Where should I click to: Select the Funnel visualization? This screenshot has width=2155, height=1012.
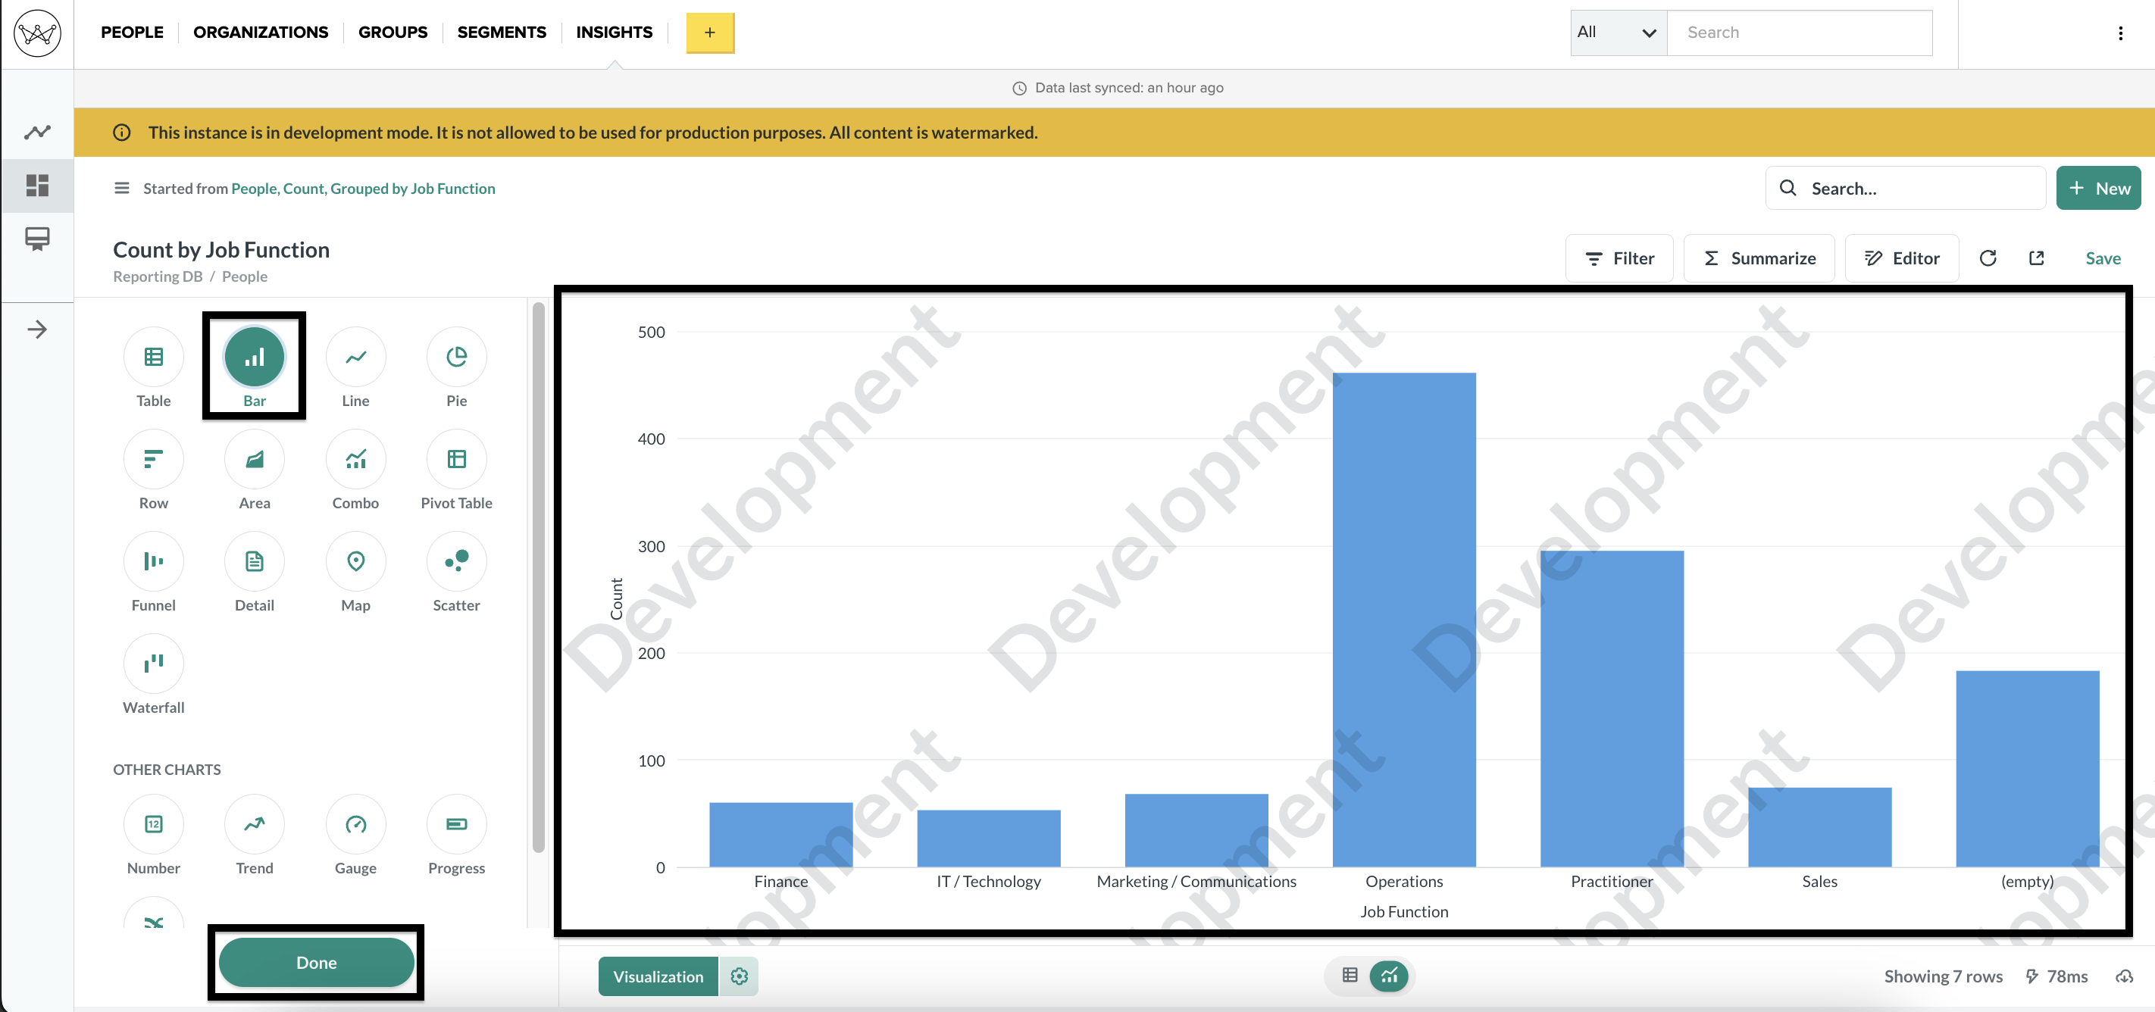click(x=153, y=561)
